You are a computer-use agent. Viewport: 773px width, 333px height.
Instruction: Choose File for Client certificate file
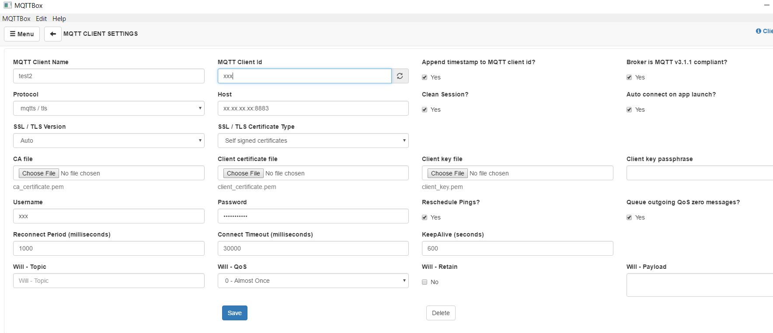pos(244,173)
